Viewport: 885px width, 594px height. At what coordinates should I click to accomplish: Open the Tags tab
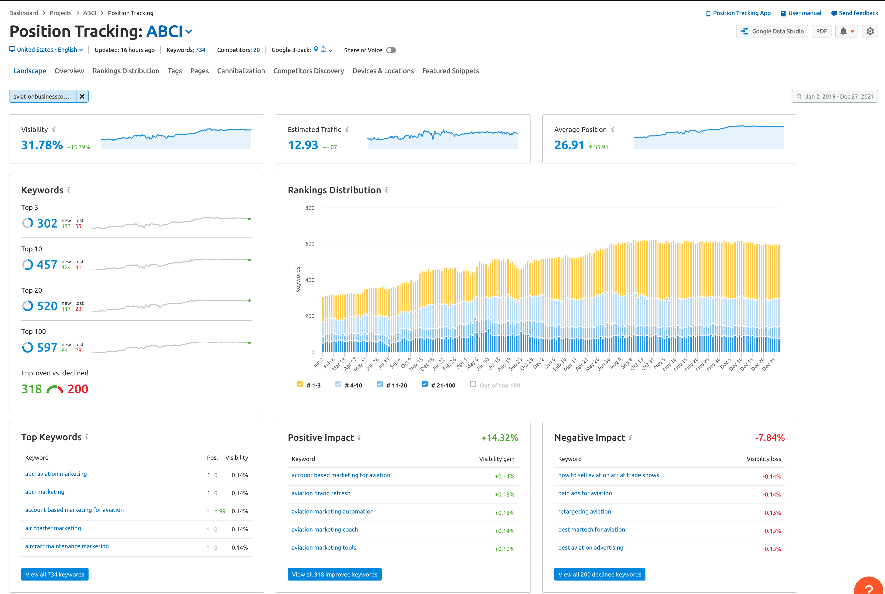coord(175,71)
